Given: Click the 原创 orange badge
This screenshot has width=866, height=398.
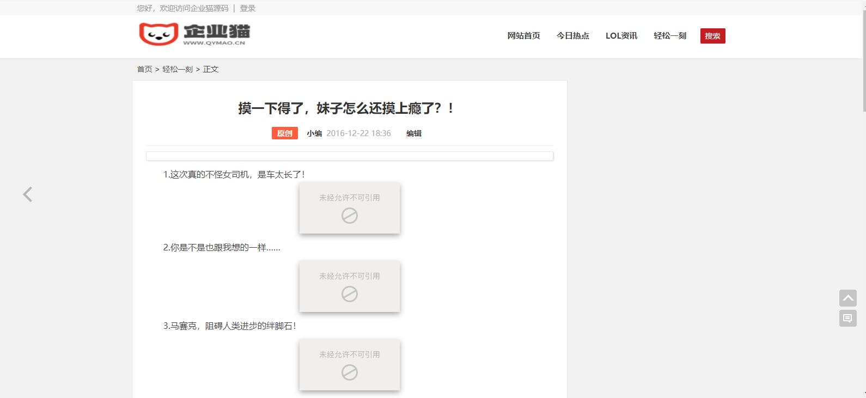Looking at the screenshot, I should [x=284, y=133].
